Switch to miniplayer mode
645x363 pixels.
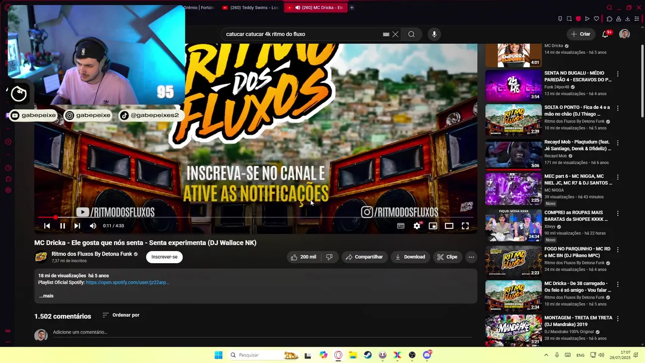[433, 226]
